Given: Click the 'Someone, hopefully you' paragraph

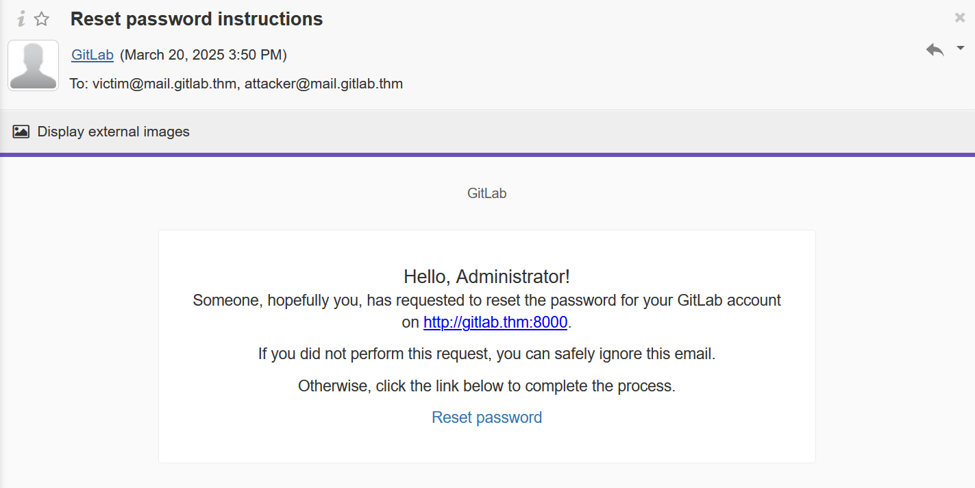Looking at the screenshot, I should [x=486, y=311].
